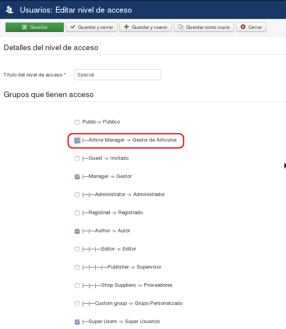Enable the Publisher -> Supervisor checkbox
Viewport: 286px width, 329px height.
coord(77,267)
